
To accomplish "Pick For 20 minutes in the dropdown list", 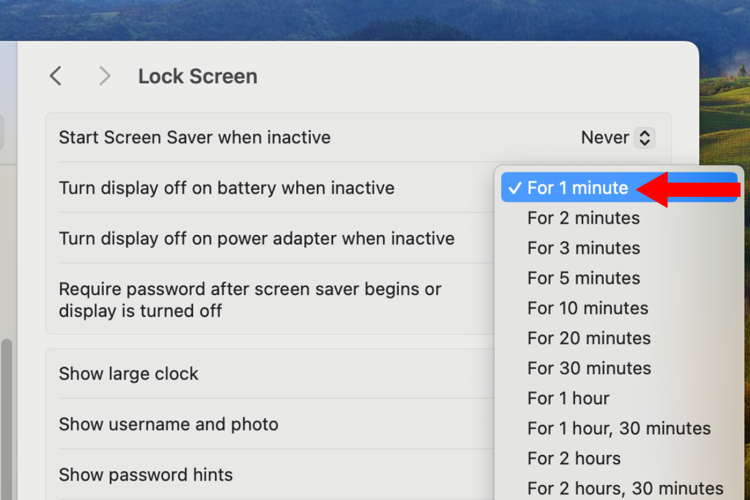I will click(589, 338).
